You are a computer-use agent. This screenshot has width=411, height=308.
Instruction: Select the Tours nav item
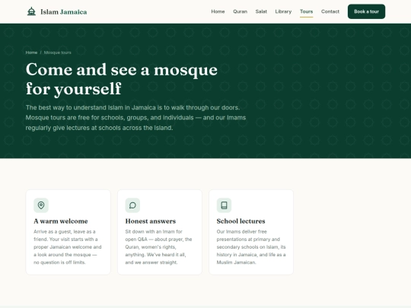point(307,11)
